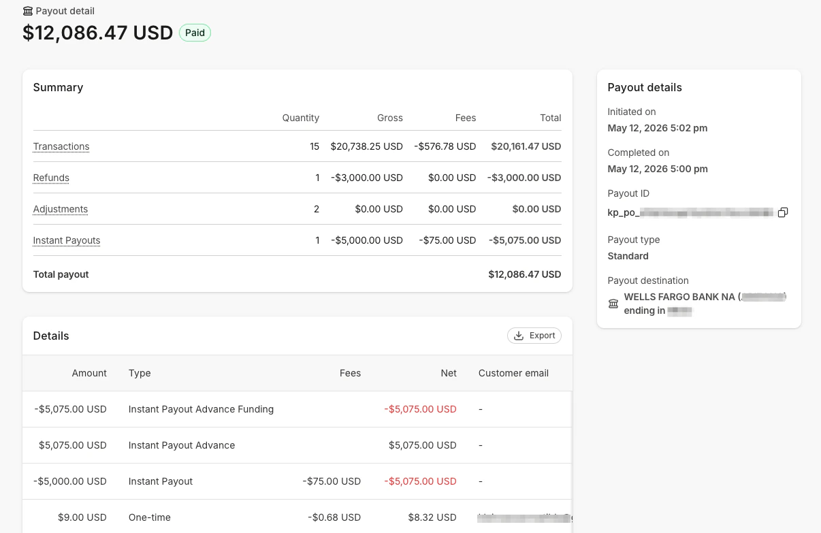Click the Initiated on date May 12, 5:02 pm
This screenshot has height=533, width=821.
click(658, 128)
